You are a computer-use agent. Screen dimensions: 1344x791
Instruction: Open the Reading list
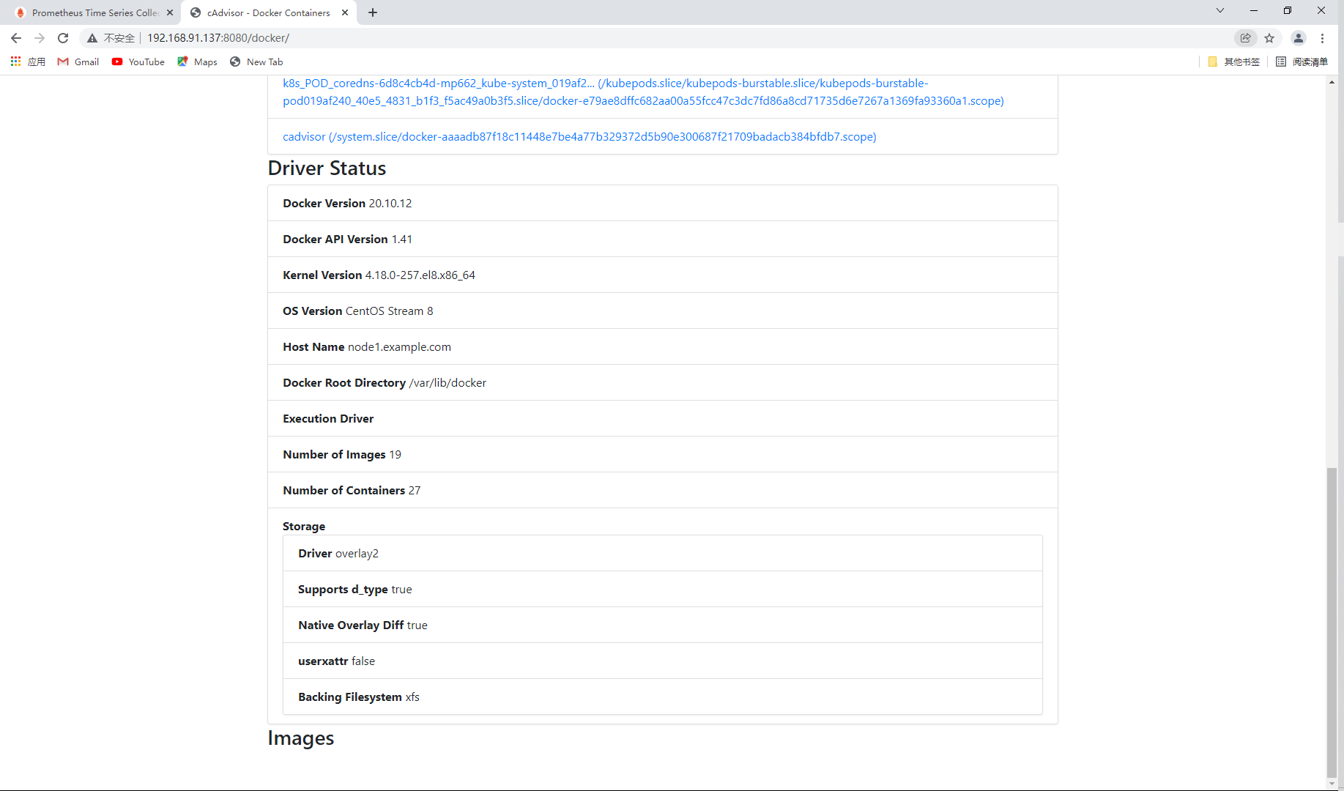(x=1302, y=62)
